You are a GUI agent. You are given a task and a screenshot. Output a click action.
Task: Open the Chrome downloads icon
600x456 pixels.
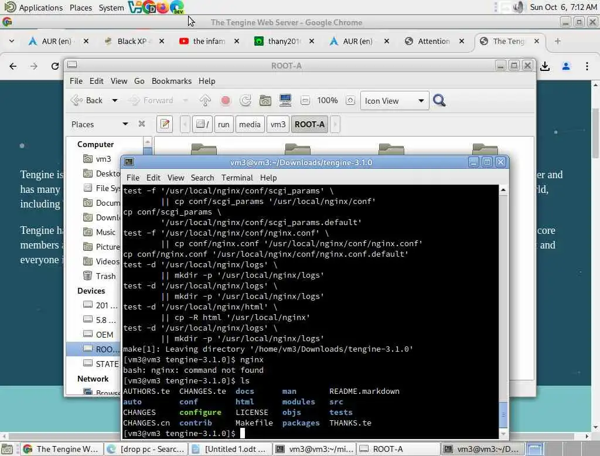(545, 66)
